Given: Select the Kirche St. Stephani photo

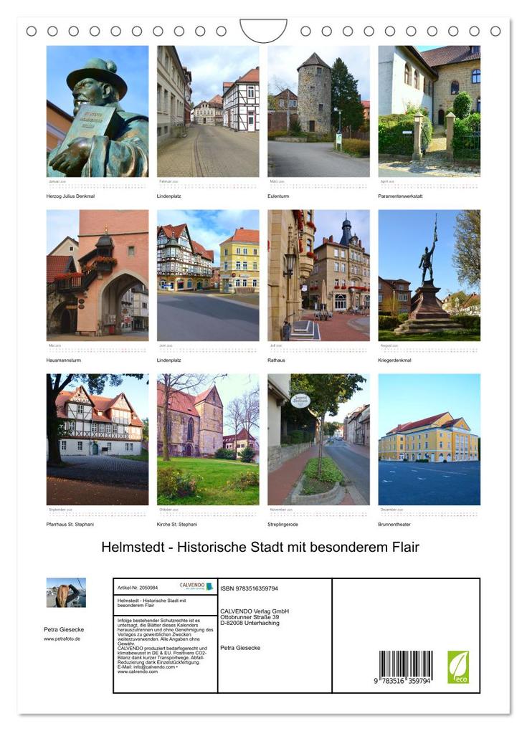Looking at the screenshot, I should coord(208,439).
